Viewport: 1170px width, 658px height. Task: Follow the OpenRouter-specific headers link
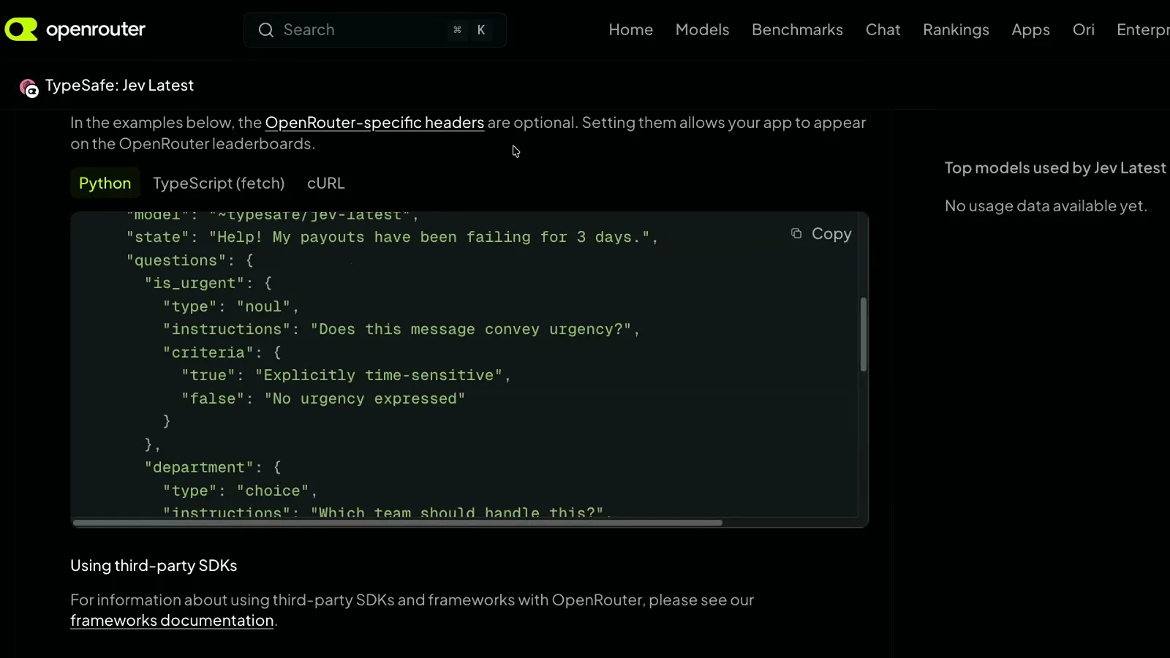click(x=374, y=123)
